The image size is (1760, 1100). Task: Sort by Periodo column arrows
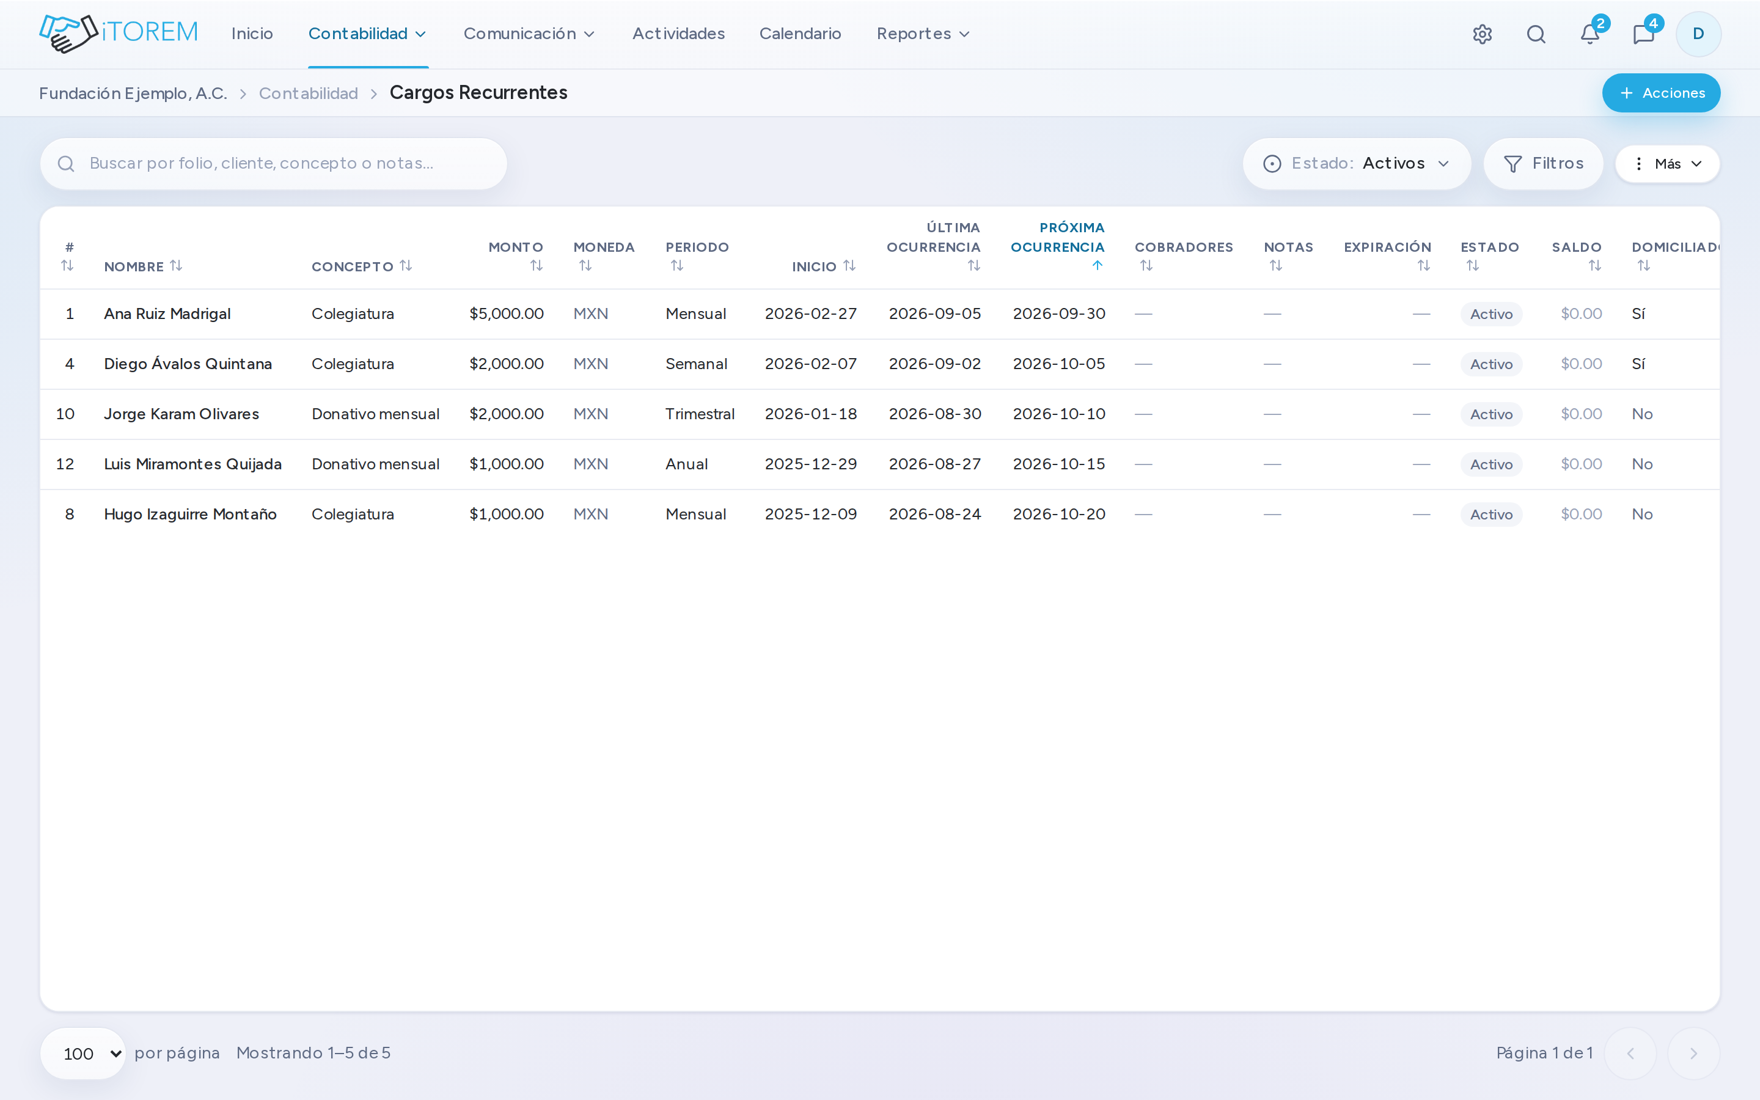coord(677,266)
